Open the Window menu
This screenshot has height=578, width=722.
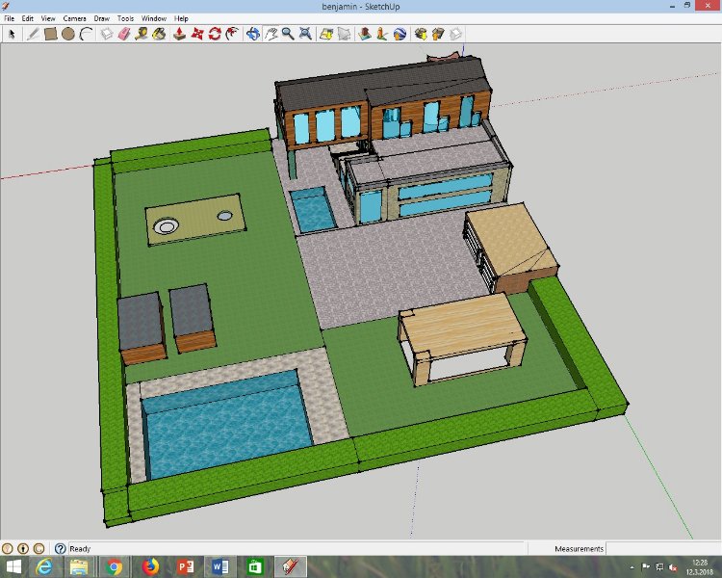coord(152,18)
